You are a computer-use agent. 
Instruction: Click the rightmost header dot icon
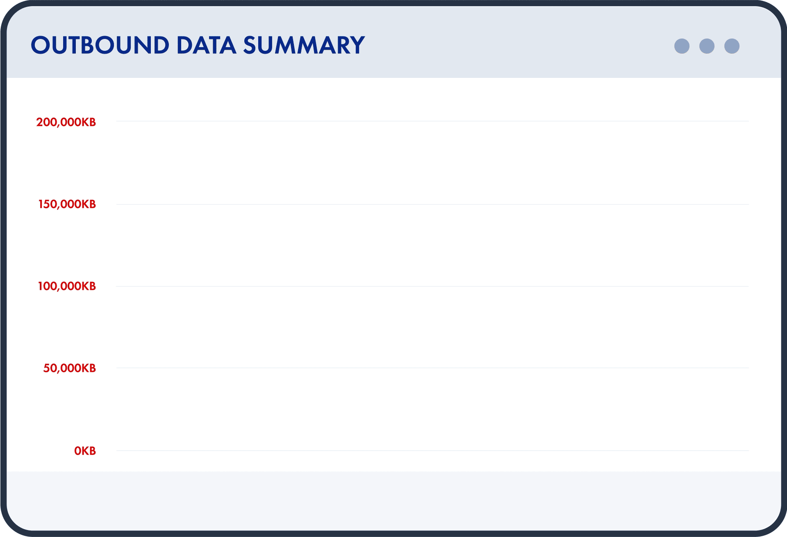click(x=732, y=46)
